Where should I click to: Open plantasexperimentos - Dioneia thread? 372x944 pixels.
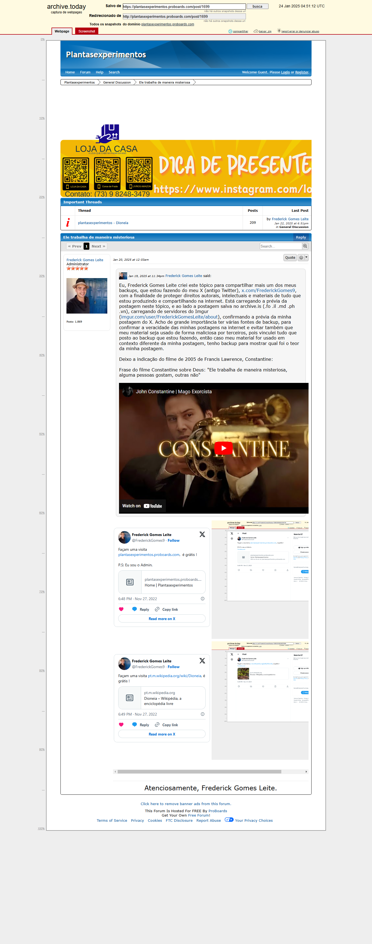103,223
